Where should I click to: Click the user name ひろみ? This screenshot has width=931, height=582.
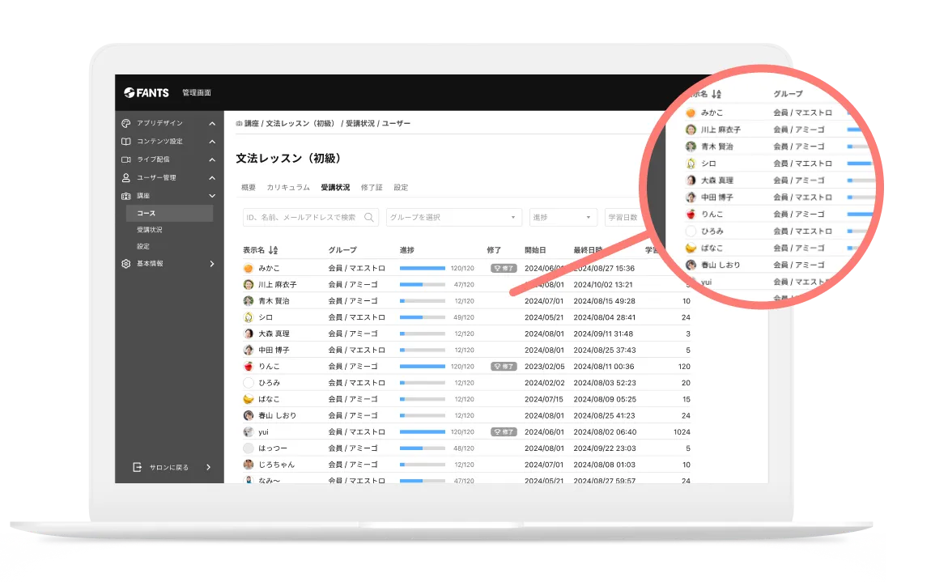tap(269, 383)
